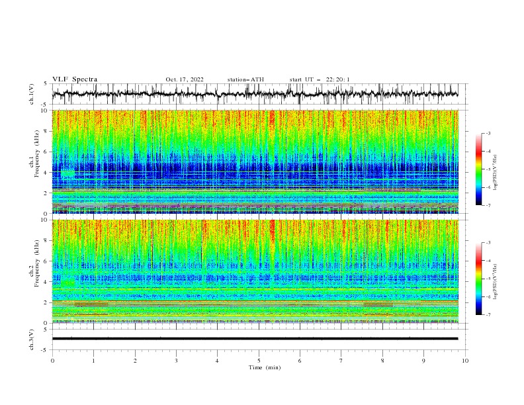The height and width of the screenshot is (405, 524).
Task: Click the "start UT = 22:20:1" header text
Action: click(x=320, y=79)
